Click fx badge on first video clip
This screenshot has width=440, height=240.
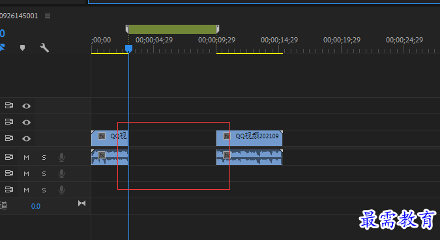coord(102,136)
